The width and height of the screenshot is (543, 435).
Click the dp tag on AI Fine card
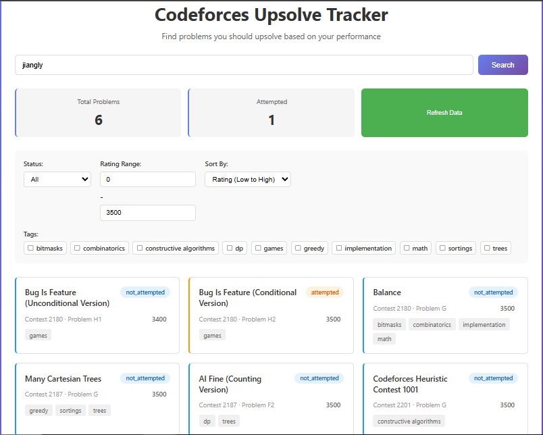[207, 421]
